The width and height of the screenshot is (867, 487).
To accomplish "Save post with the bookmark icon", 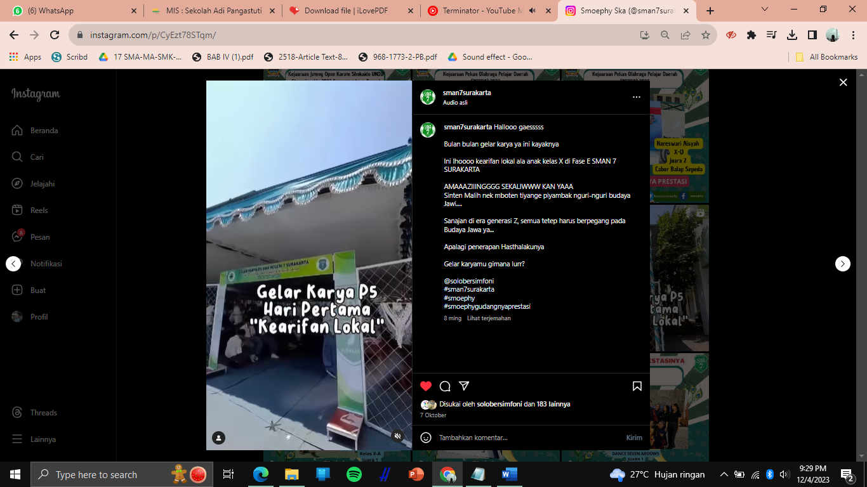I will 637,386.
